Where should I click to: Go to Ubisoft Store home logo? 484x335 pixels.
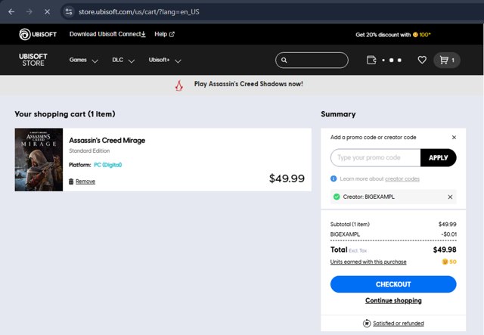pos(33,60)
